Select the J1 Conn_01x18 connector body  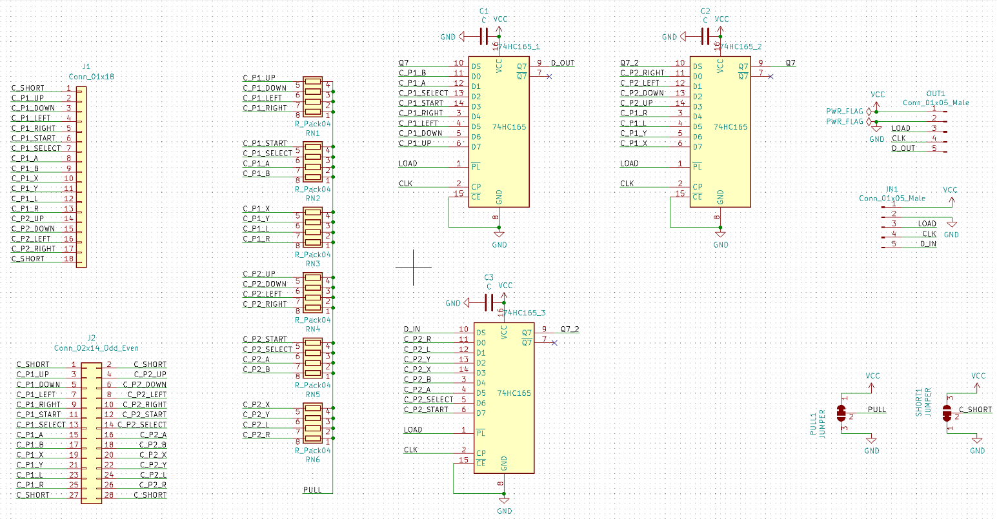click(81, 177)
